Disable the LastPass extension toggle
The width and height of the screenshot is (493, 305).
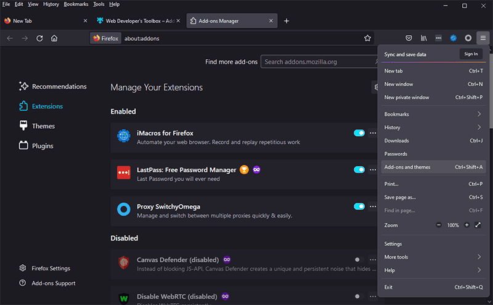click(359, 170)
